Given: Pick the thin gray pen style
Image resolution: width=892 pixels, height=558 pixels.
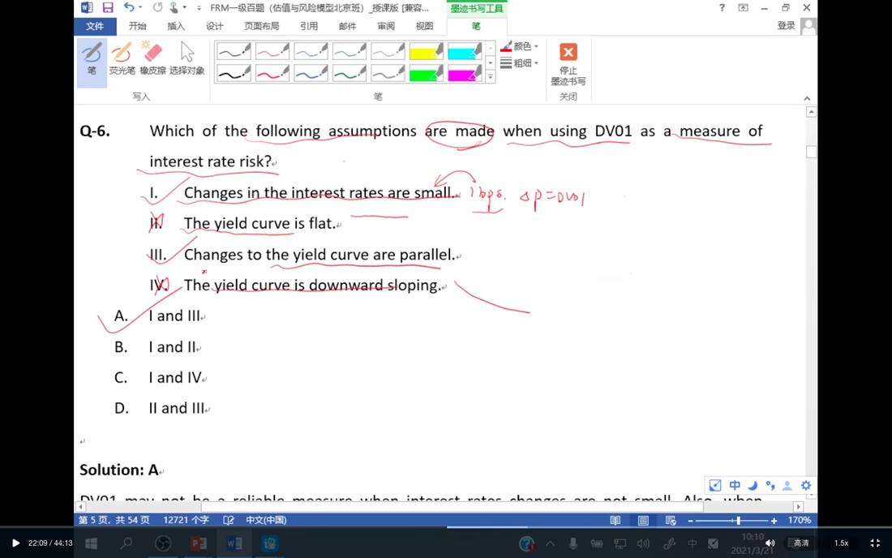Looking at the screenshot, I should click(388, 51).
